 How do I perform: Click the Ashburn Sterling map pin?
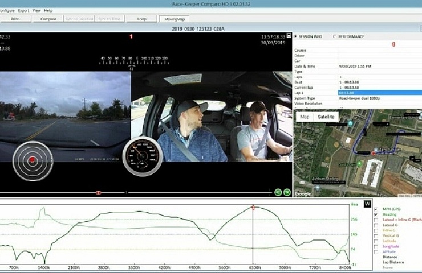coord(318,187)
